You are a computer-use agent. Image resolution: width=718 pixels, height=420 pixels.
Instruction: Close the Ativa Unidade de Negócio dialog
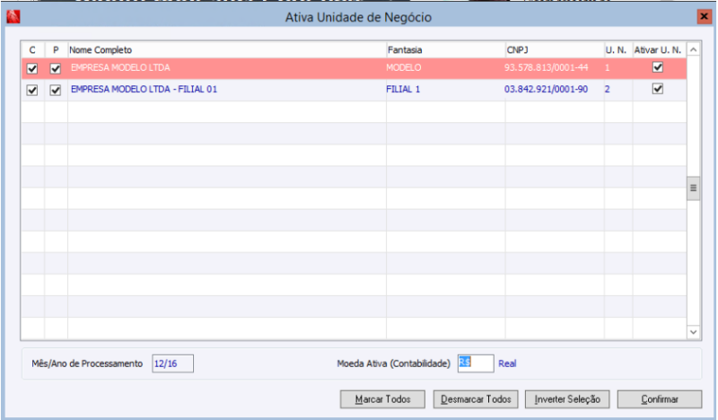click(x=704, y=17)
